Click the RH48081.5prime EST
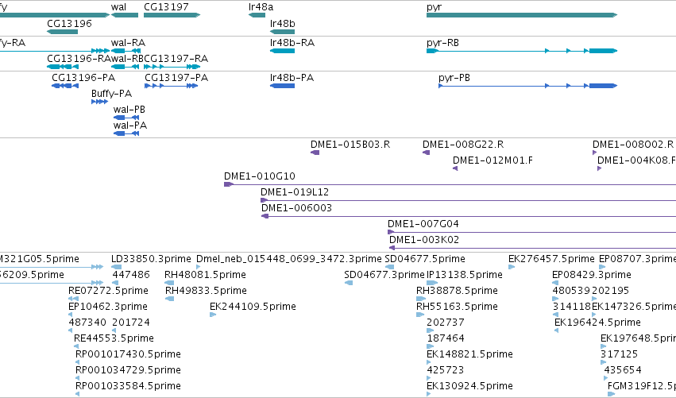This screenshot has width=676, height=398. (x=169, y=283)
